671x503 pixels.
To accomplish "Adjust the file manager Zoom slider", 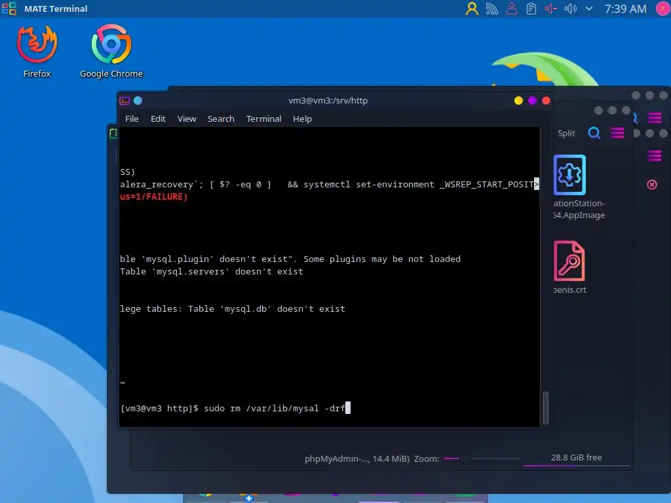I will 482,458.
